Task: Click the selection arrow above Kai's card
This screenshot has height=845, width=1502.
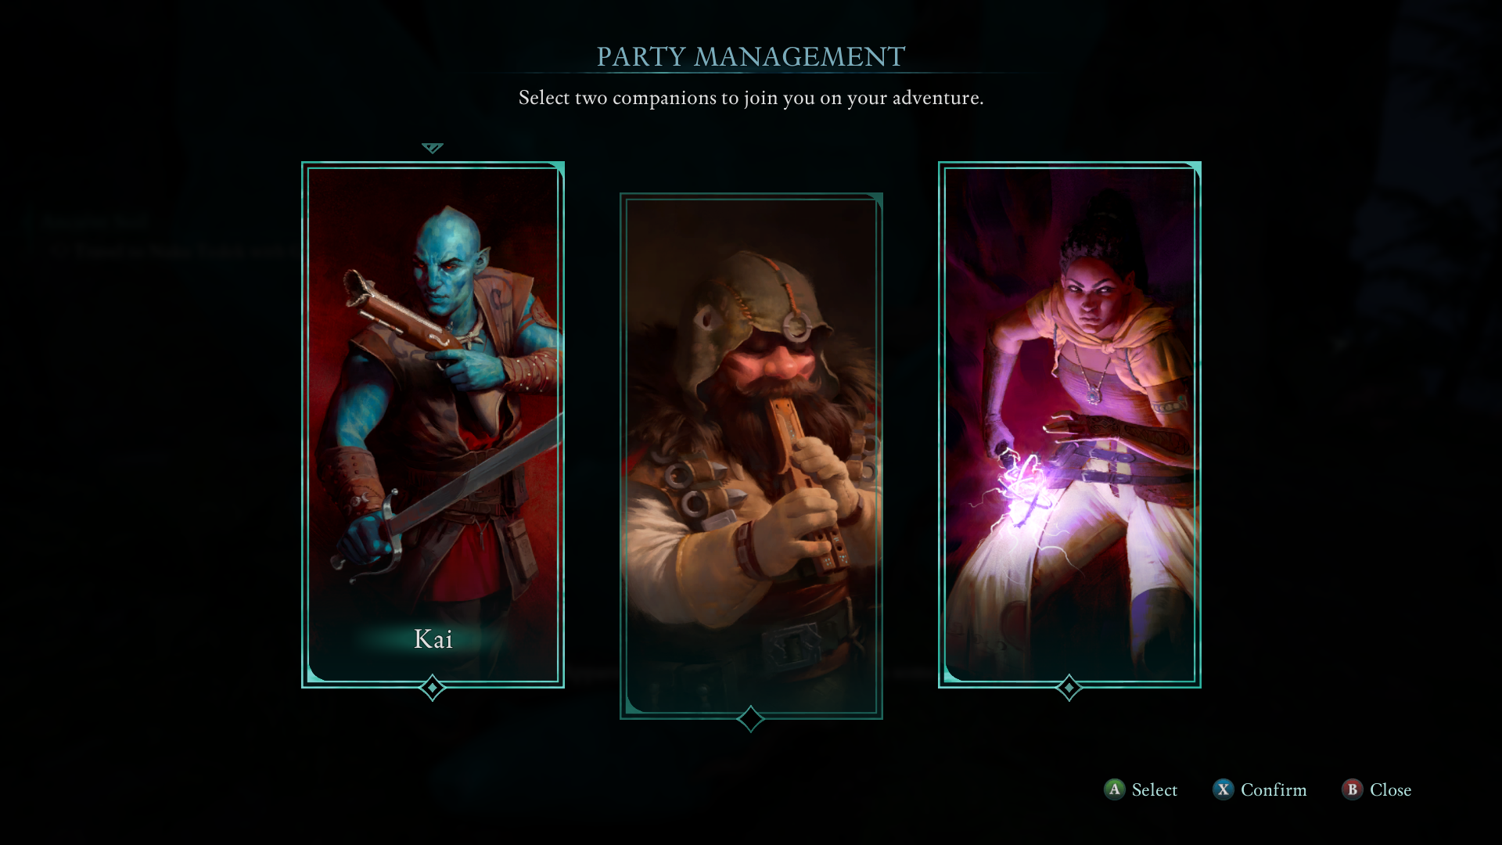Action: 432,148
